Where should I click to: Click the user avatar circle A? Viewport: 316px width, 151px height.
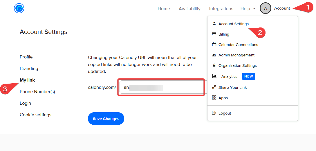[x=266, y=8]
